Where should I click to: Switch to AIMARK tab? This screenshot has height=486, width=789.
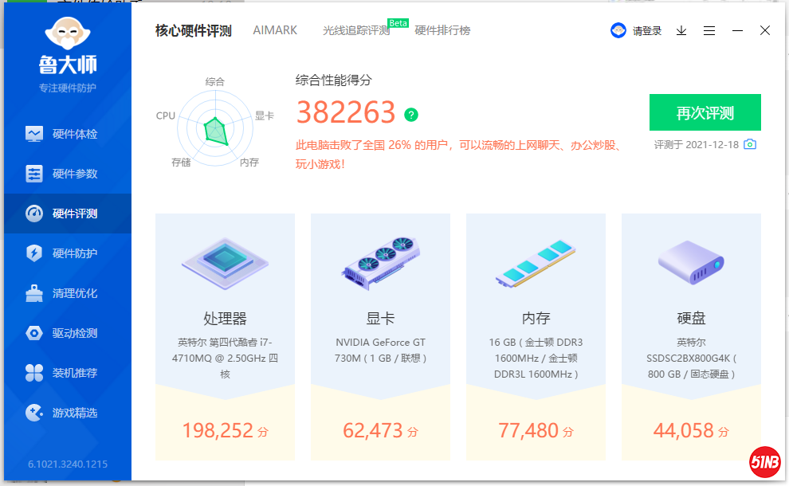click(x=275, y=30)
